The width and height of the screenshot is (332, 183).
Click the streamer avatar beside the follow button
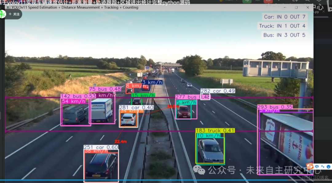pos(2,14)
